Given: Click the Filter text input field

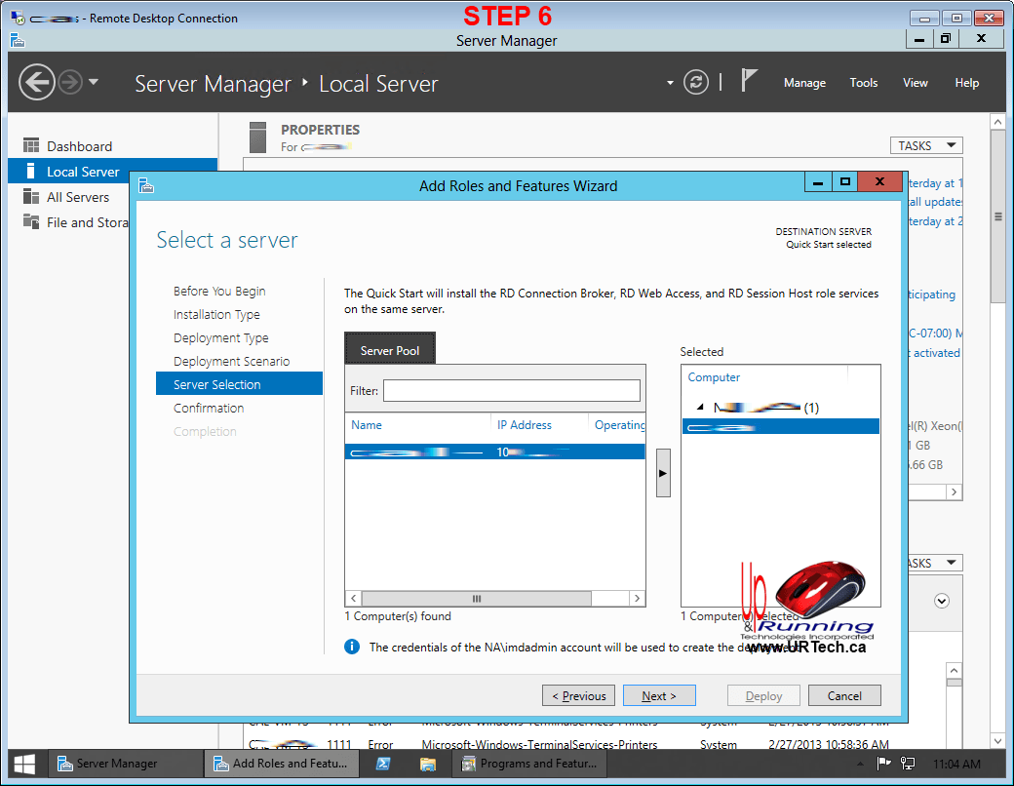Looking at the screenshot, I should [511, 390].
